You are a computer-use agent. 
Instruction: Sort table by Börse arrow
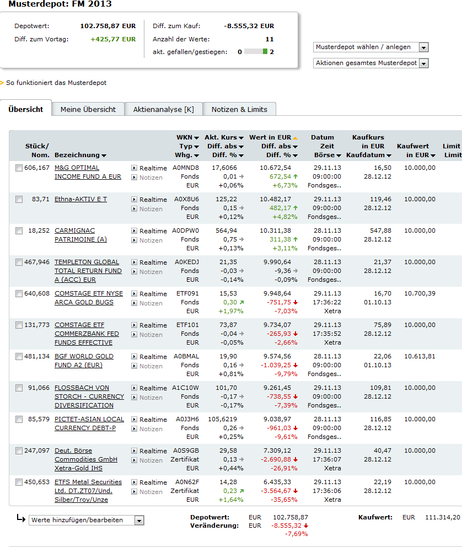[x=339, y=155]
